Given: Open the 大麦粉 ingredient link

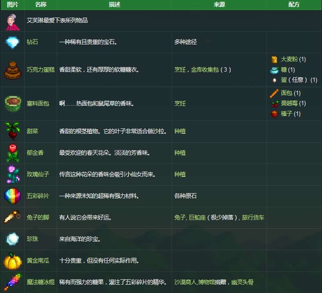Looking at the screenshot, I should pyautogui.click(x=289, y=59).
